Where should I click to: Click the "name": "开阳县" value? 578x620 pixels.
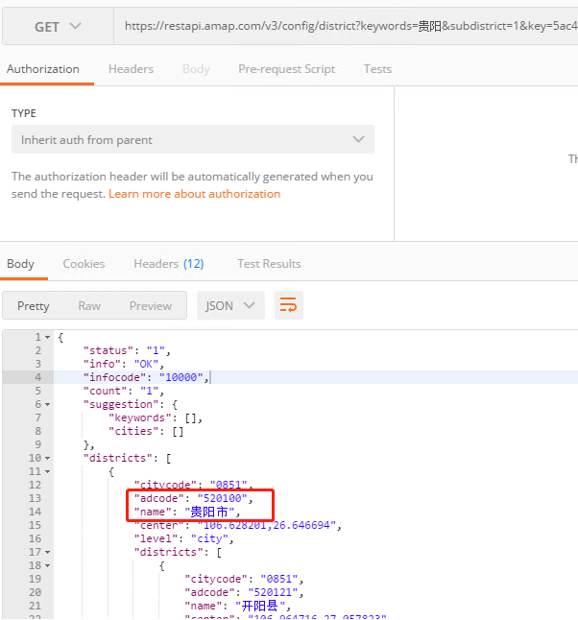click(x=260, y=606)
